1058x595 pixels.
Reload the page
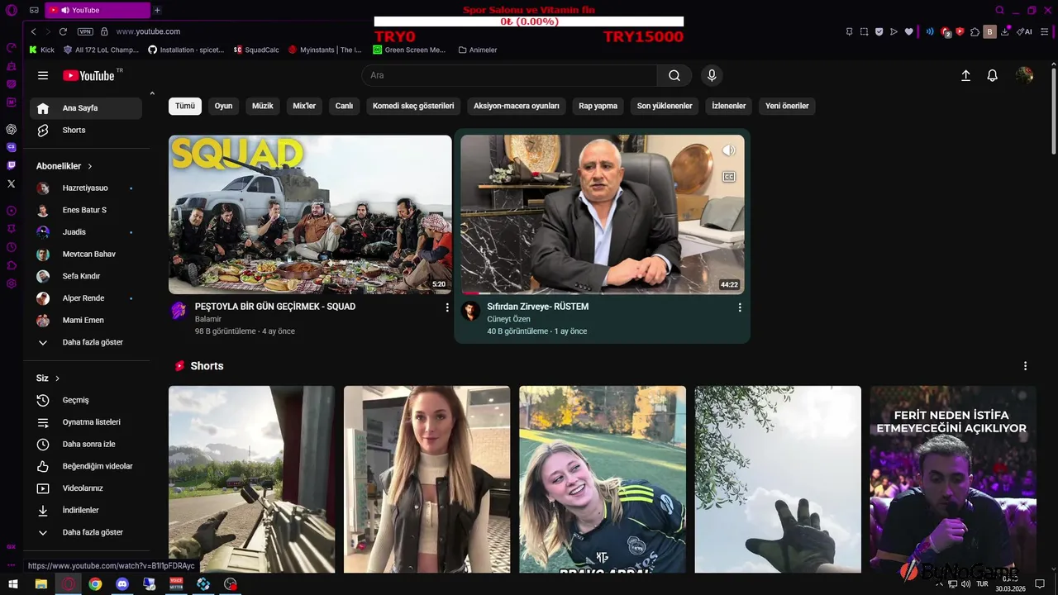click(63, 31)
